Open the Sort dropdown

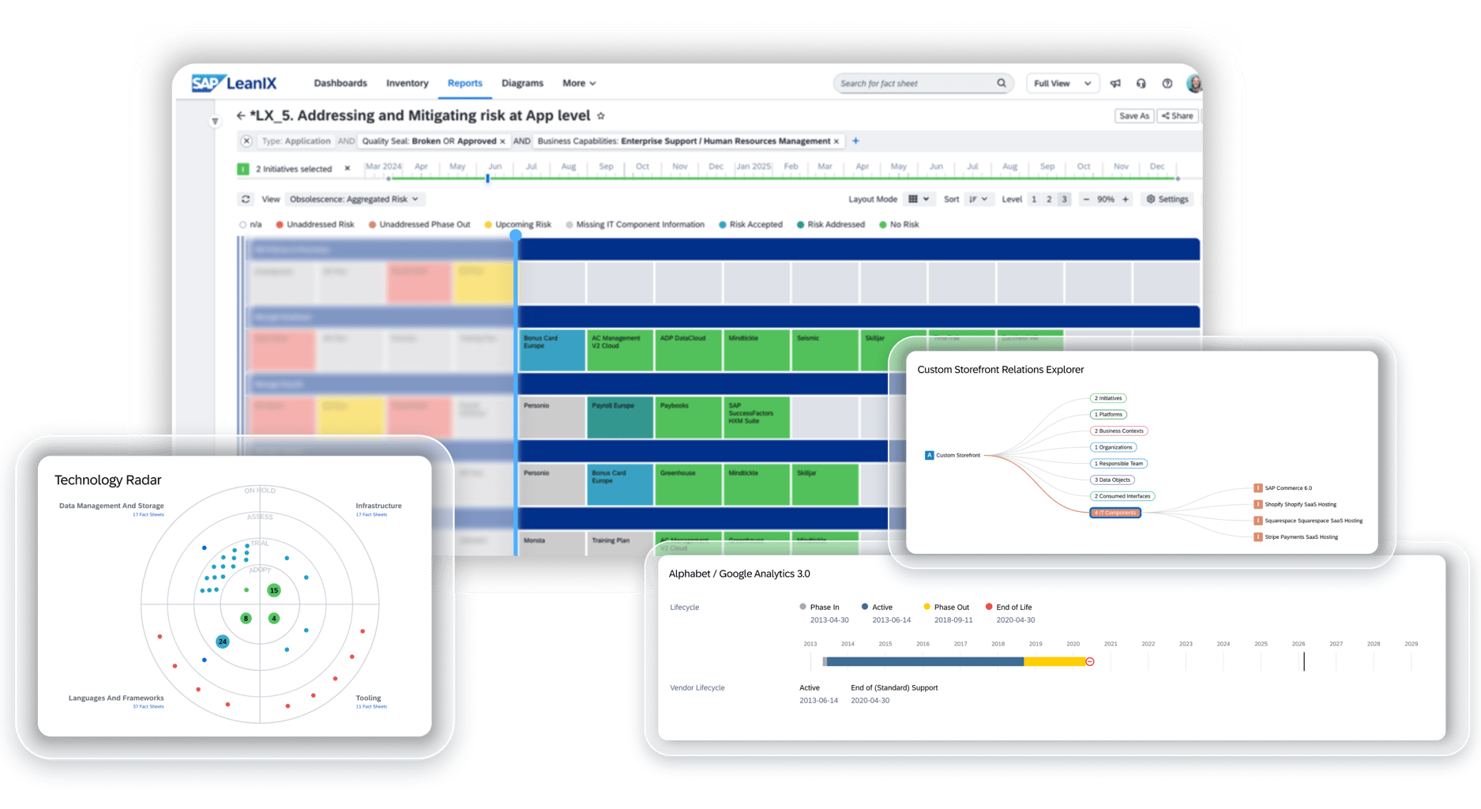[x=978, y=199]
